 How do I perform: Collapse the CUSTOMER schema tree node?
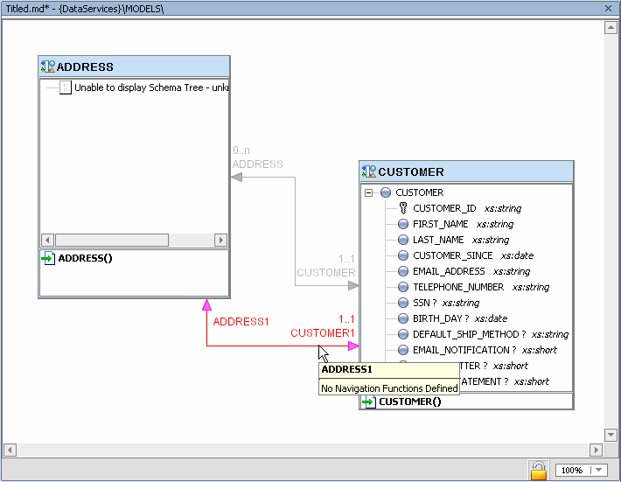click(368, 192)
